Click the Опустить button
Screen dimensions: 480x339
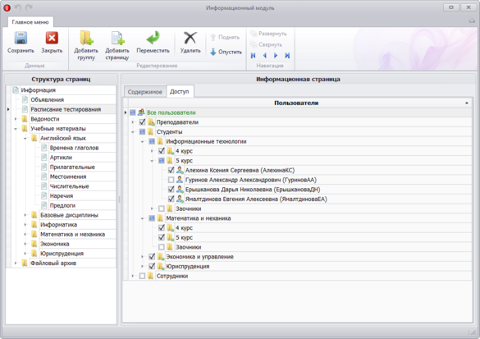click(226, 52)
